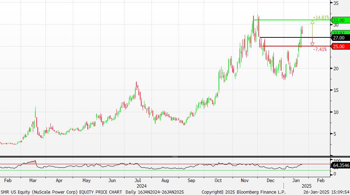Select the Bloomberg Finance L.P. copyright text

click(x=243, y=192)
